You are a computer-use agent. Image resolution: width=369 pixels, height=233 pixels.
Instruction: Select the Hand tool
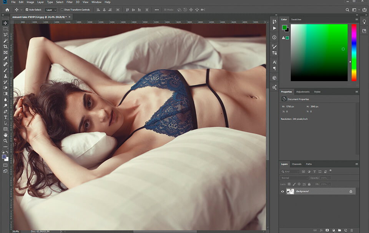(x=5, y=135)
